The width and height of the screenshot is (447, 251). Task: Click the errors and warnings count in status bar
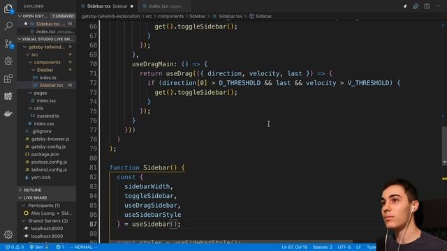click(15, 247)
